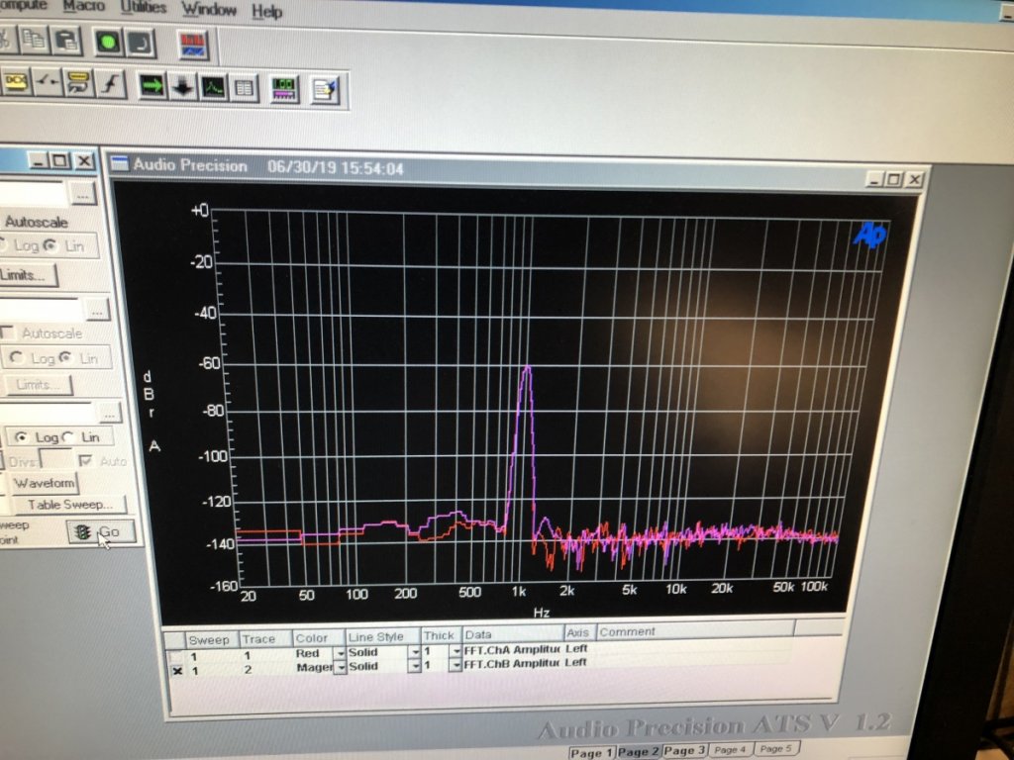Image resolution: width=1014 pixels, height=760 pixels.
Task: Open the Window menu
Action: [x=209, y=10]
